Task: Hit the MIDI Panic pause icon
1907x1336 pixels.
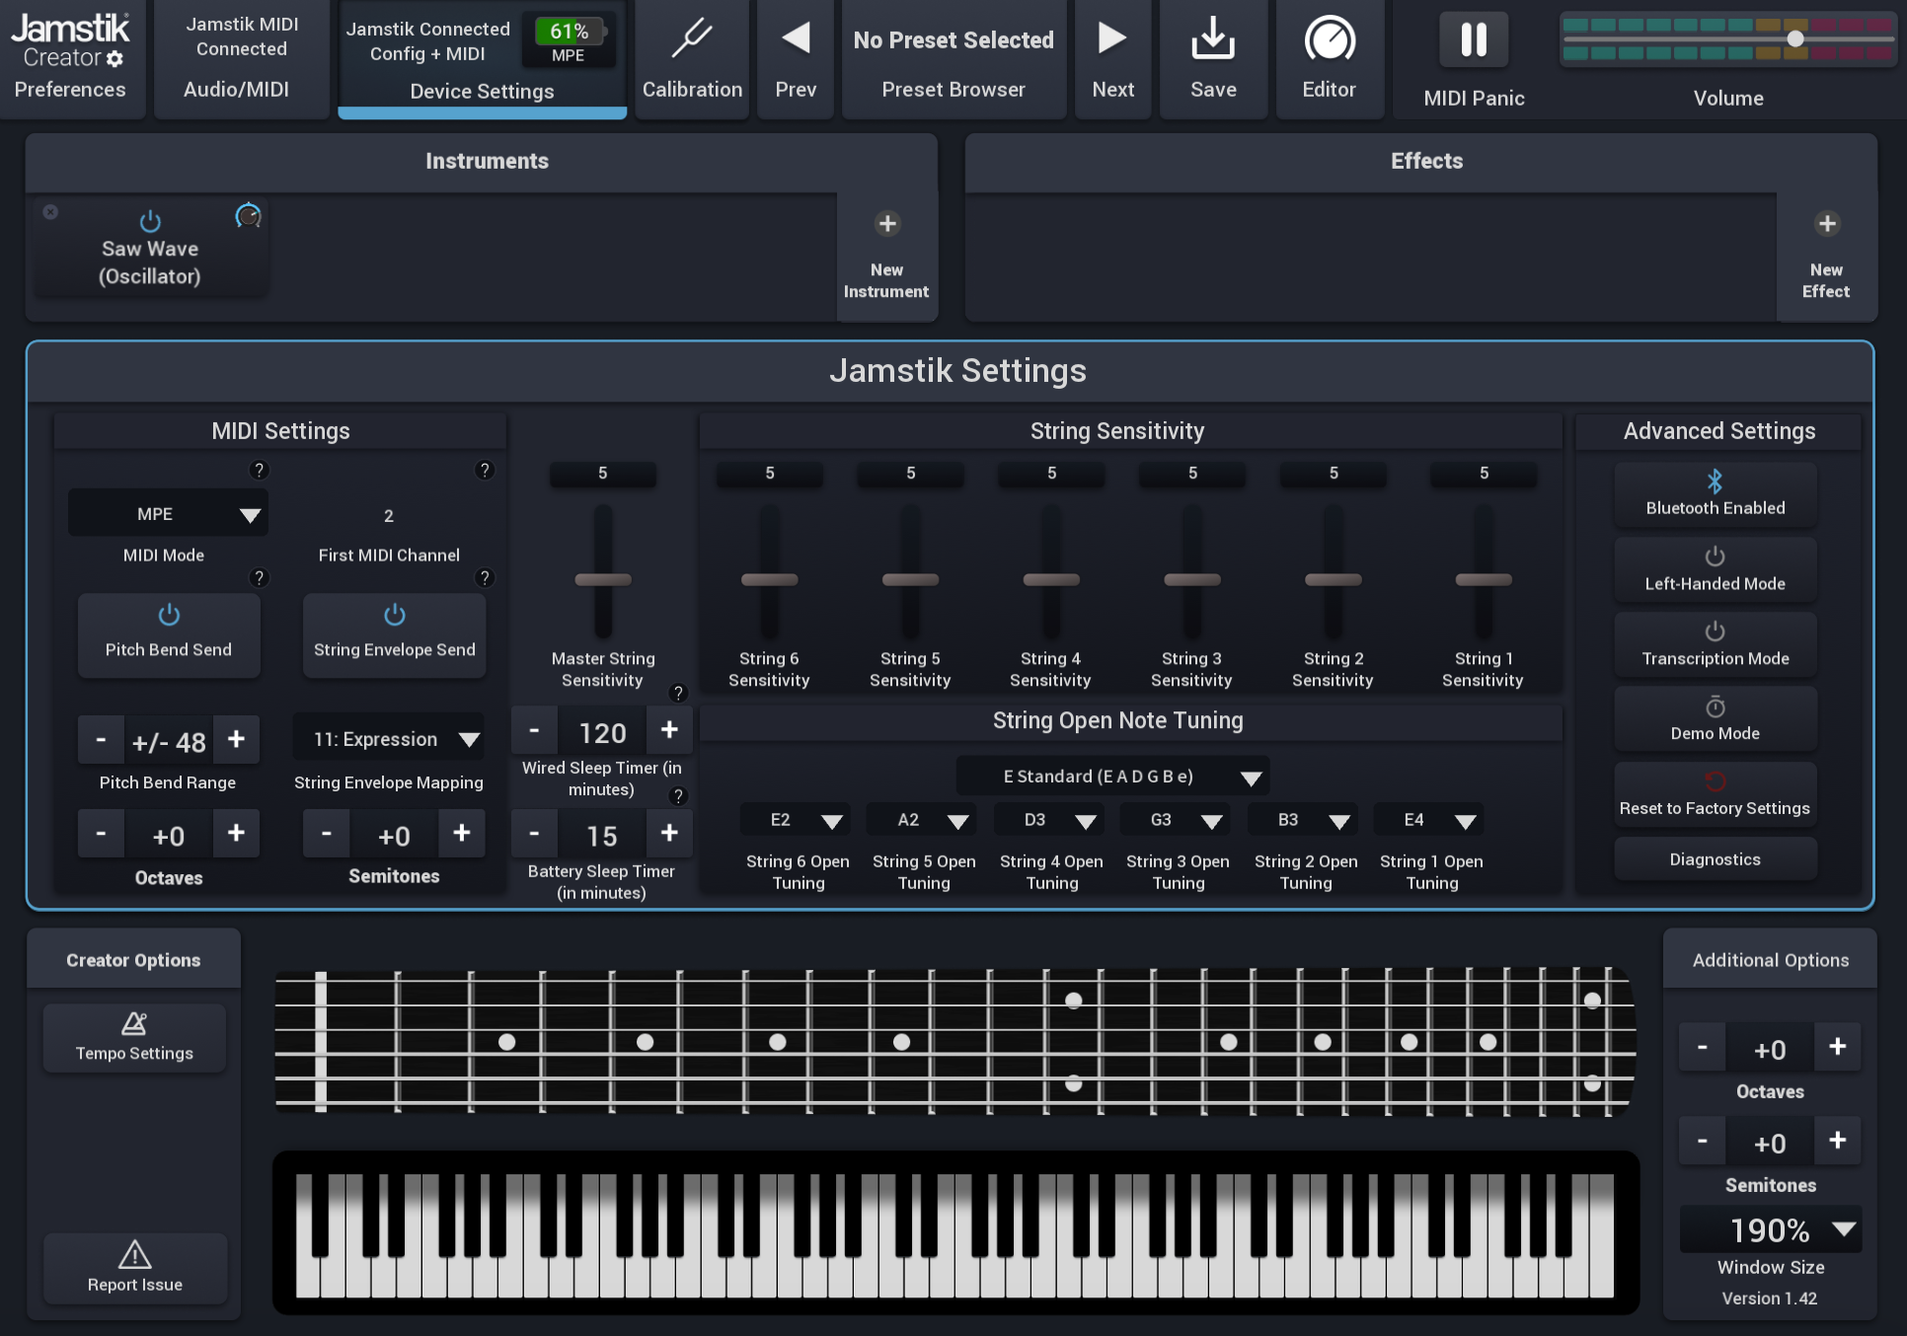Action: pos(1474,40)
